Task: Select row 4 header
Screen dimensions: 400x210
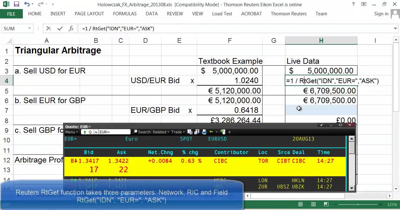Action: click(6, 81)
